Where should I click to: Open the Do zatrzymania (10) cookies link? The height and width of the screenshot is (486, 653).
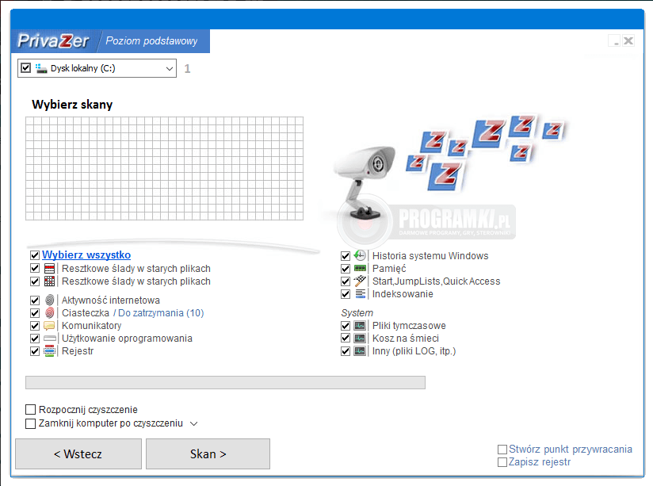[161, 313]
